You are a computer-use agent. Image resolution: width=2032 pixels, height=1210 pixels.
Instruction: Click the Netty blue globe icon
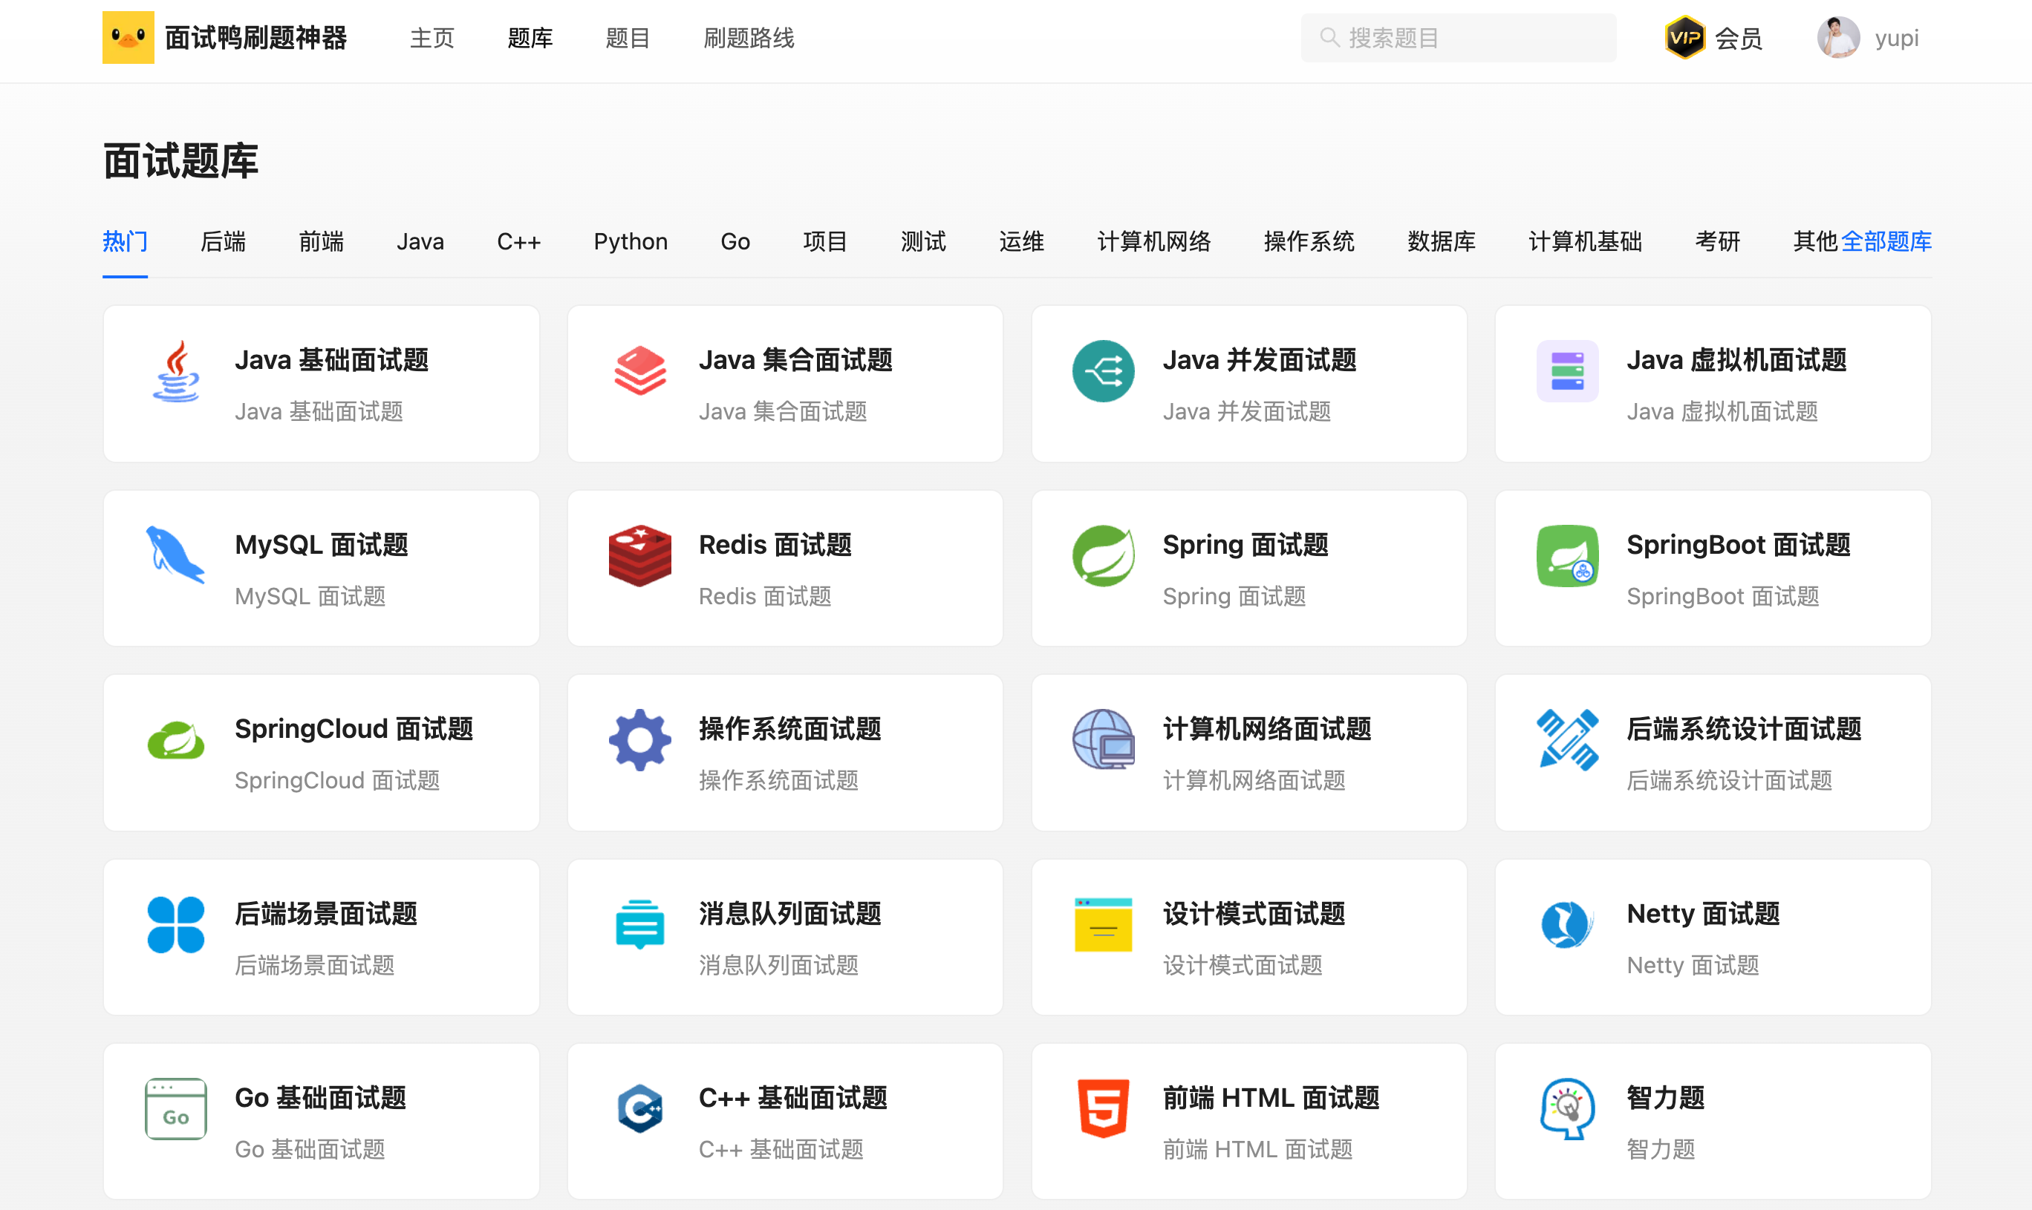[1566, 925]
